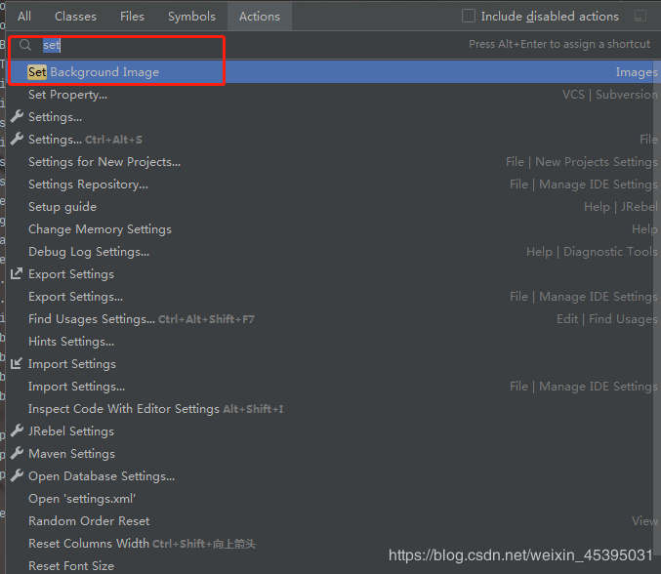This screenshot has height=574, width=661.
Task: Click wrench icon beside Maven Settings
Action: [17, 454]
